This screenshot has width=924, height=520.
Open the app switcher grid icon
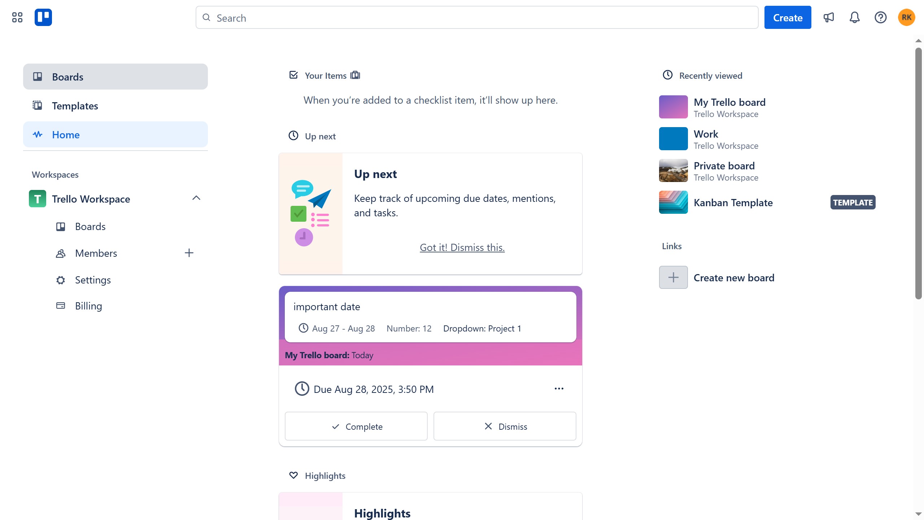[17, 17]
